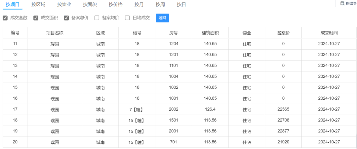Switch to the 按面积 tab

(x=90, y=4)
